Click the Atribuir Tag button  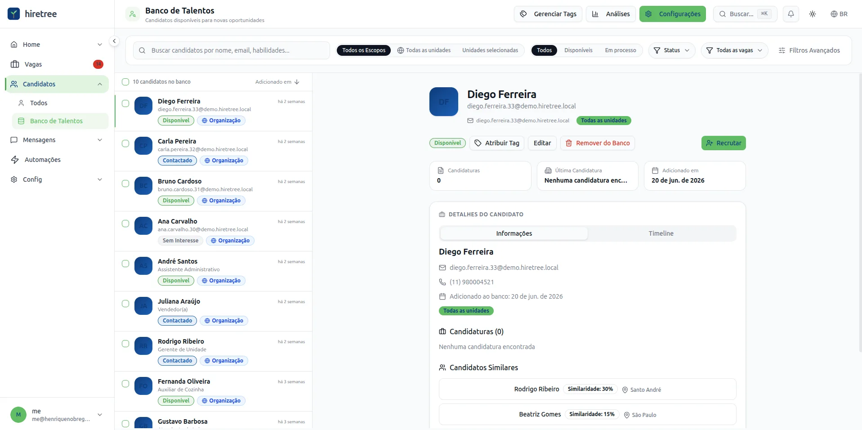click(497, 143)
